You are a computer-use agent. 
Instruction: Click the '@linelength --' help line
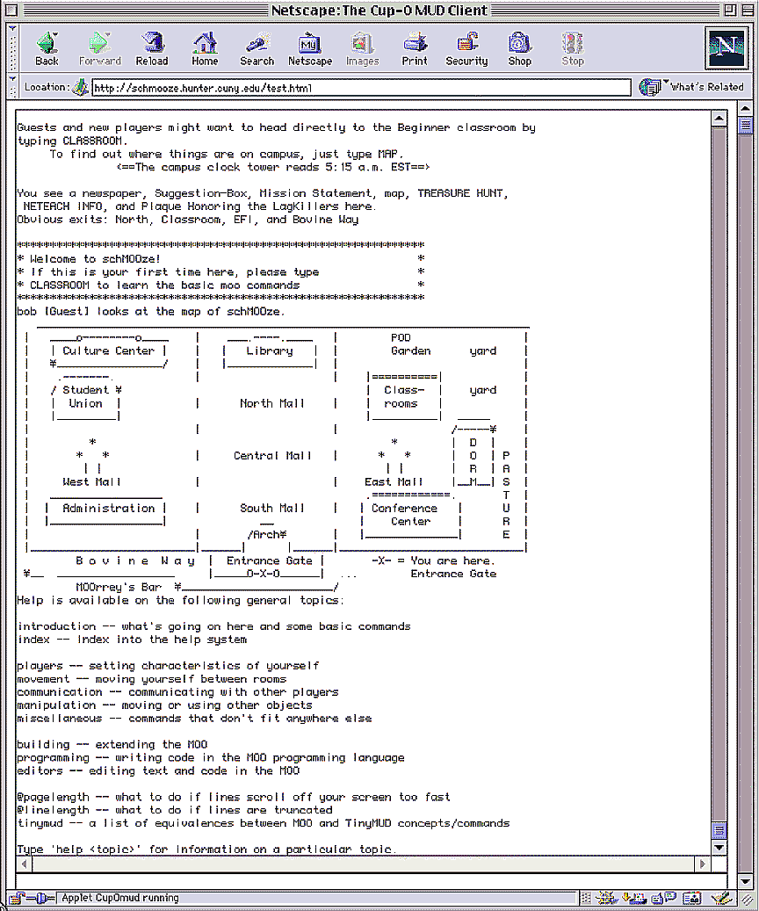174,811
